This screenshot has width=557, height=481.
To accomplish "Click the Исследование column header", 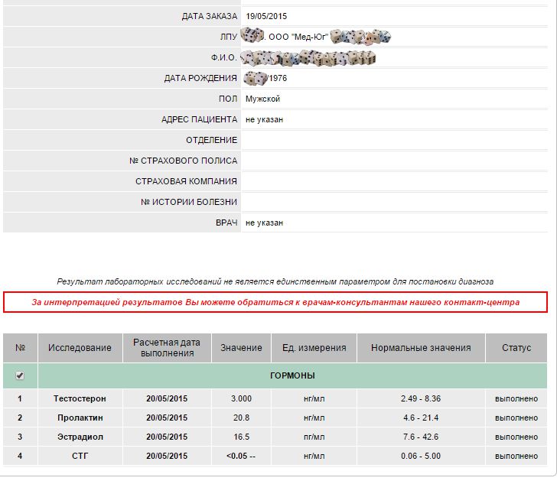I will coord(80,348).
